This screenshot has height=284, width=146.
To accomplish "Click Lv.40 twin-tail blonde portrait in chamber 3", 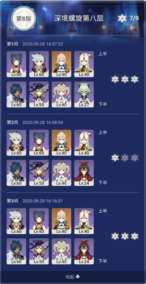I will [61, 251].
